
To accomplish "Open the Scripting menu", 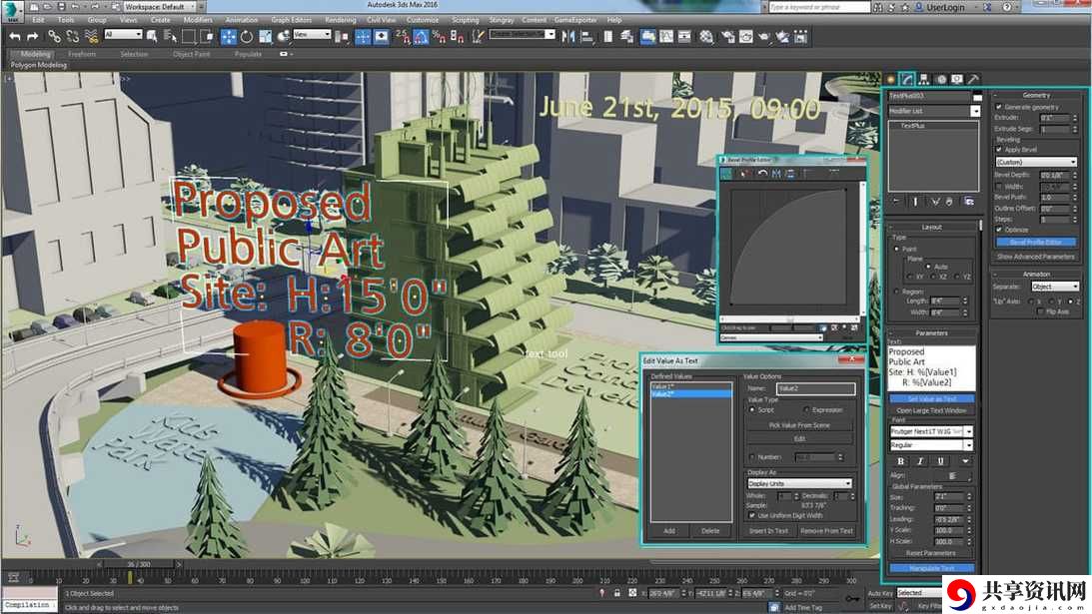I will [466, 20].
